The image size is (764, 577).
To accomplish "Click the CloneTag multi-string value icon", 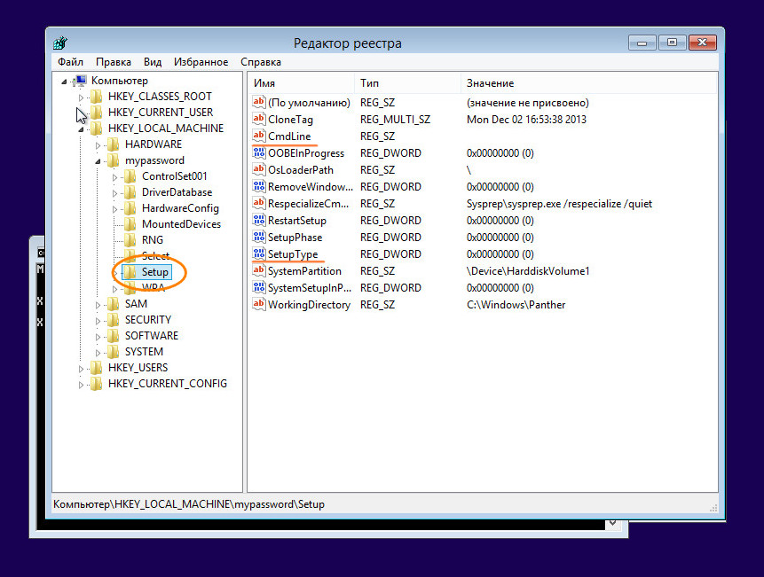I will [259, 120].
